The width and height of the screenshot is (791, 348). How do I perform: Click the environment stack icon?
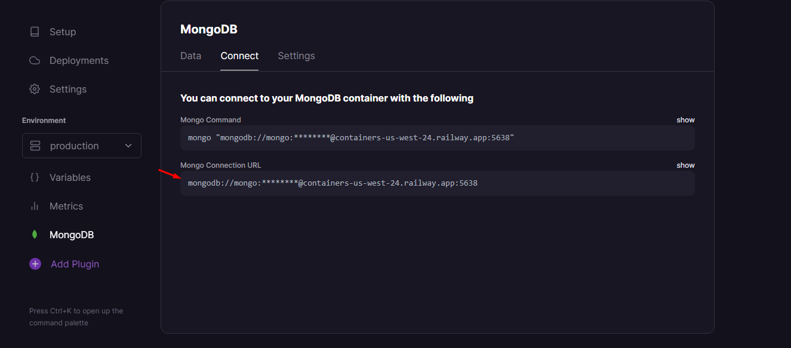coord(35,146)
